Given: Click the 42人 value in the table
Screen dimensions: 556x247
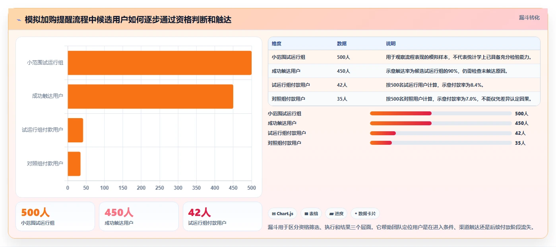Looking at the screenshot, I should 342,85.
